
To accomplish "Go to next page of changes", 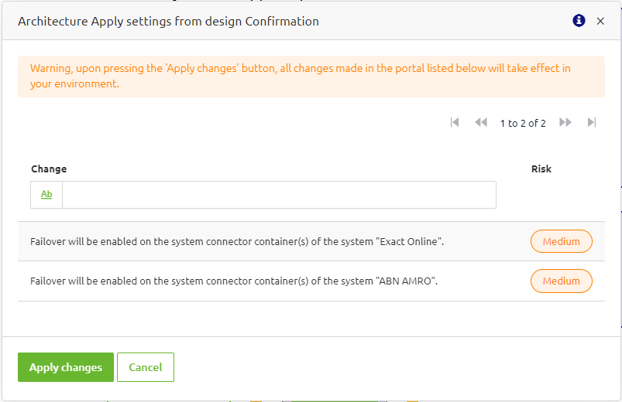I will coord(565,122).
